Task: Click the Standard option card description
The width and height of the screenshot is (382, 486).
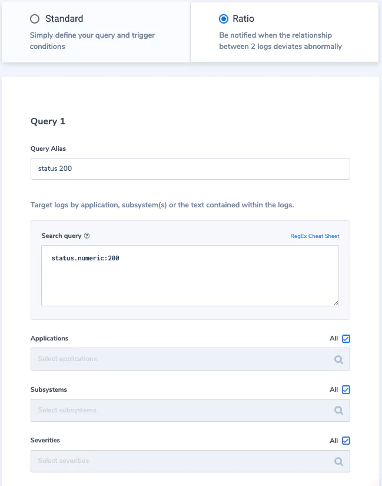Action: coord(92,41)
